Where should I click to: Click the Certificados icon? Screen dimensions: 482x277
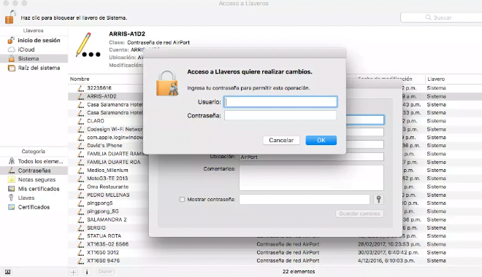pyautogui.click(x=12, y=207)
